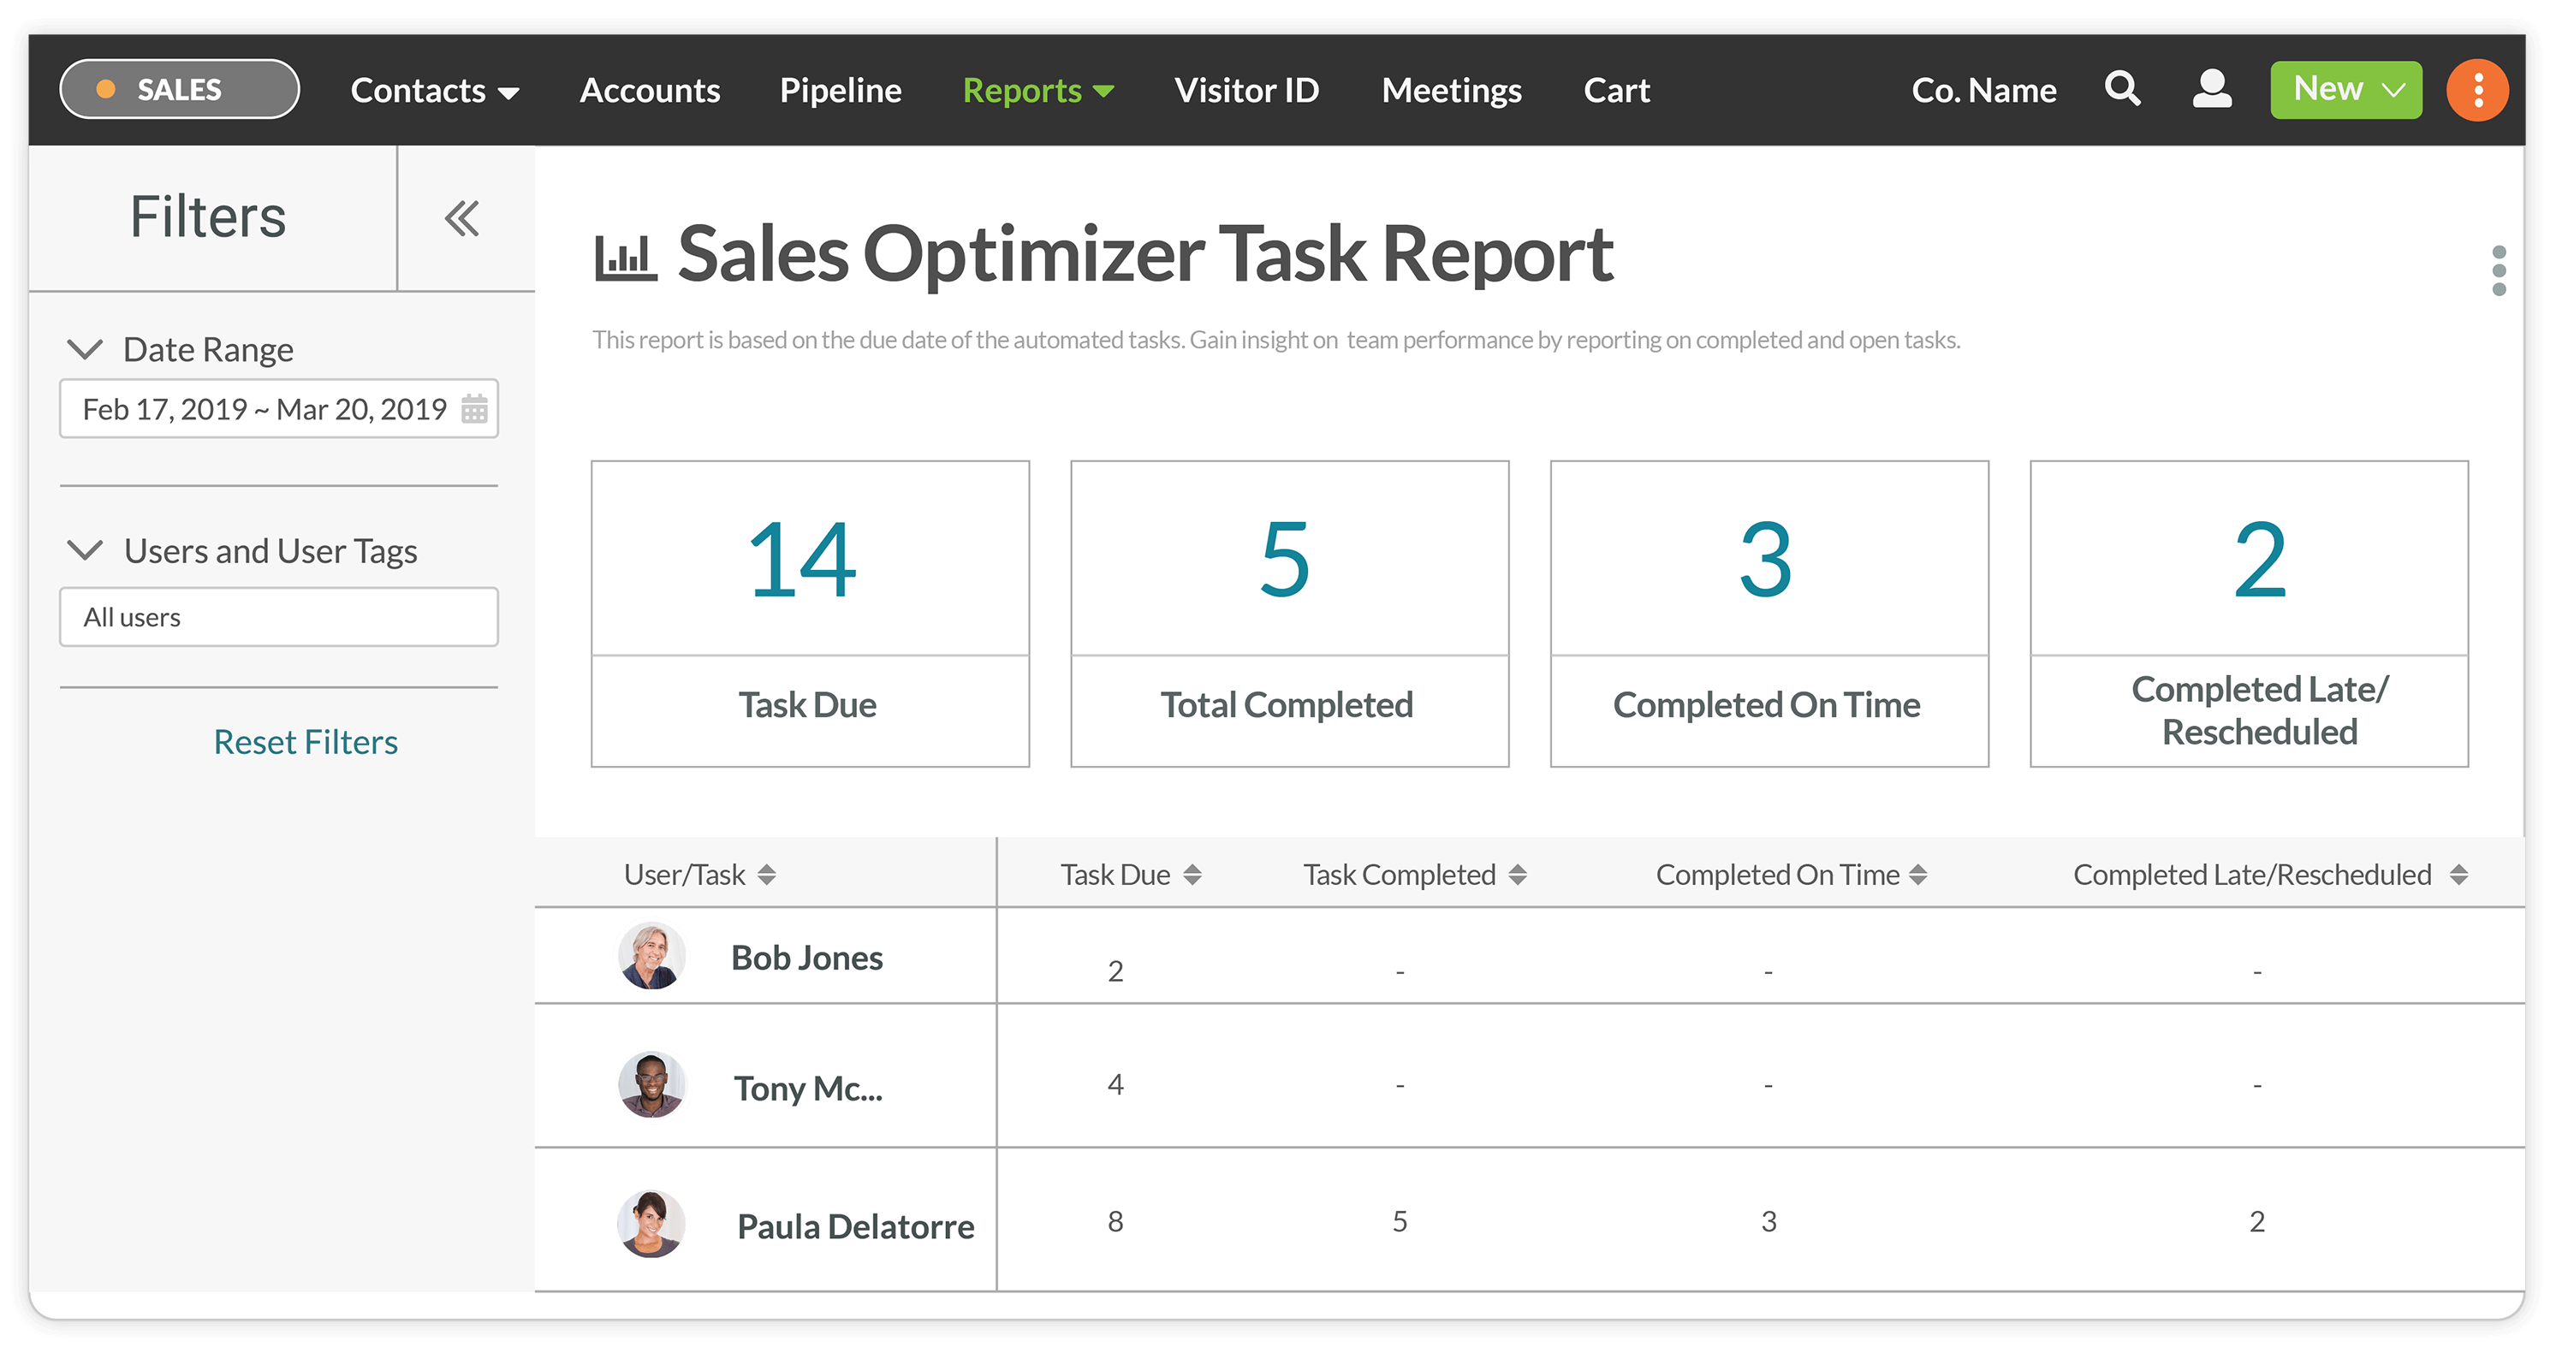2568x1359 pixels.
Task: Sort by Task Due column arrows
Action: [x=1192, y=875]
